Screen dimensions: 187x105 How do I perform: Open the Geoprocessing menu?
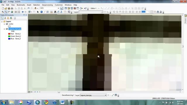47,5
